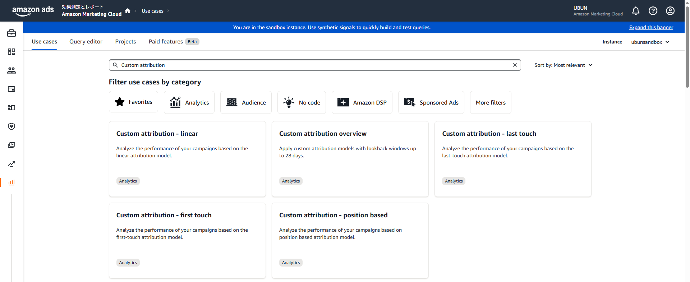This screenshot has width=690, height=282.
Task: Click the UBUN account name in header
Action: click(580, 8)
